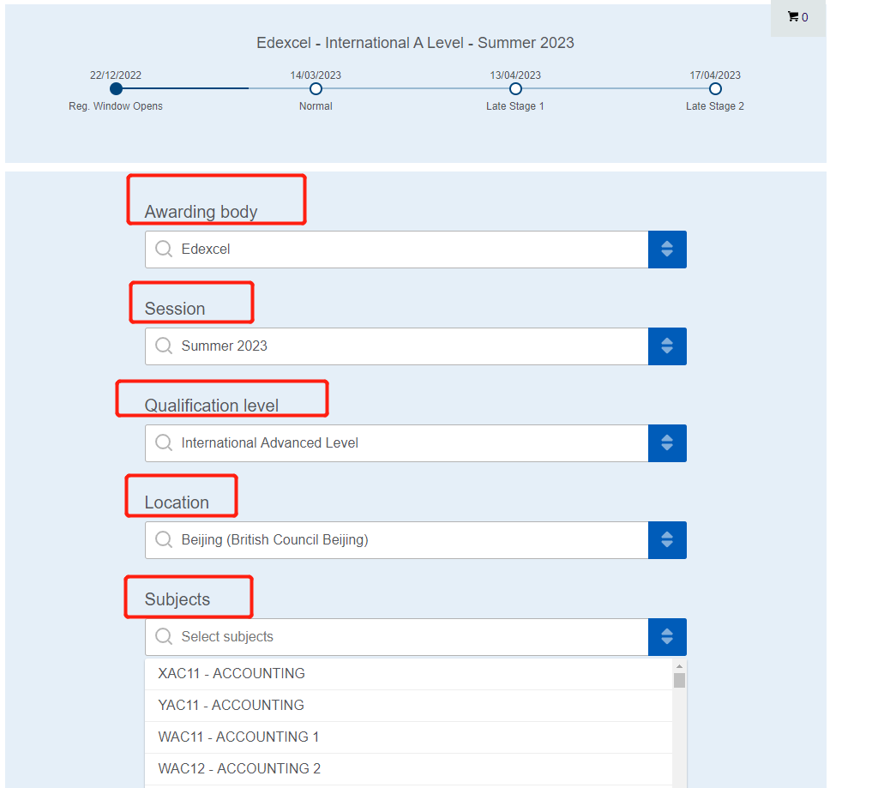The height and width of the screenshot is (788, 884).
Task: Click the 14/03/2023 date label
Action: [316, 75]
